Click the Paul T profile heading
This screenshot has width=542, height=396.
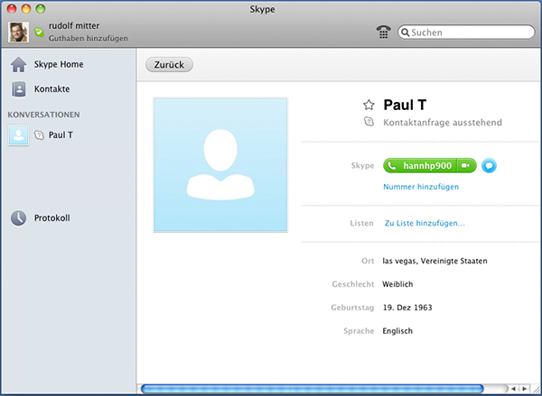tap(405, 105)
